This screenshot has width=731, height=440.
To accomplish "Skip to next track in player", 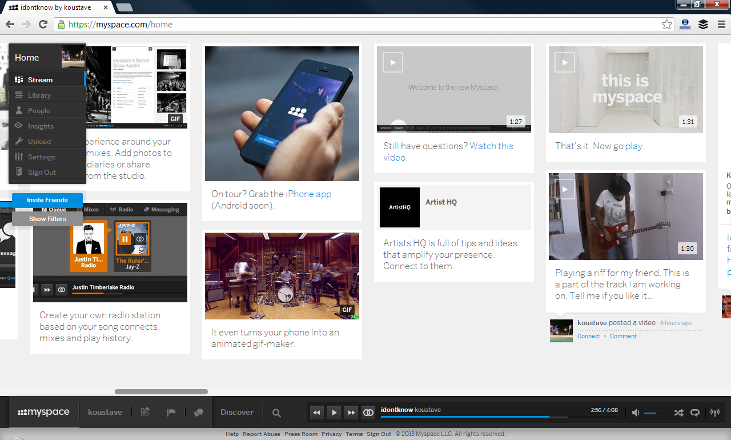I will [x=351, y=412].
